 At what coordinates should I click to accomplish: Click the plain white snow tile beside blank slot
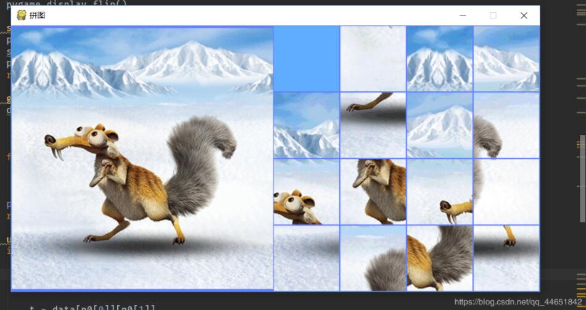[373, 59]
